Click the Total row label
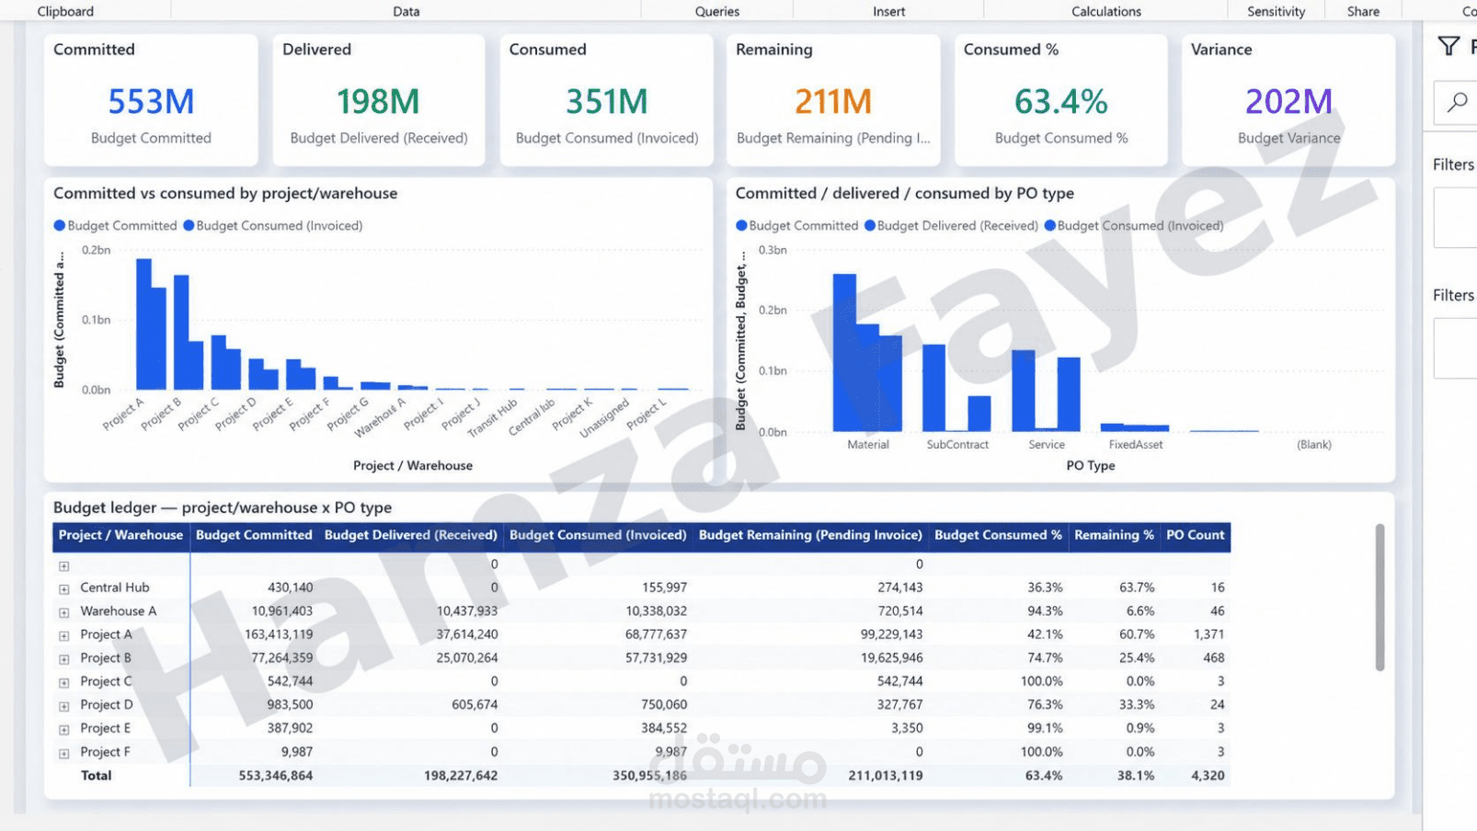1477x831 pixels. (x=96, y=776)
